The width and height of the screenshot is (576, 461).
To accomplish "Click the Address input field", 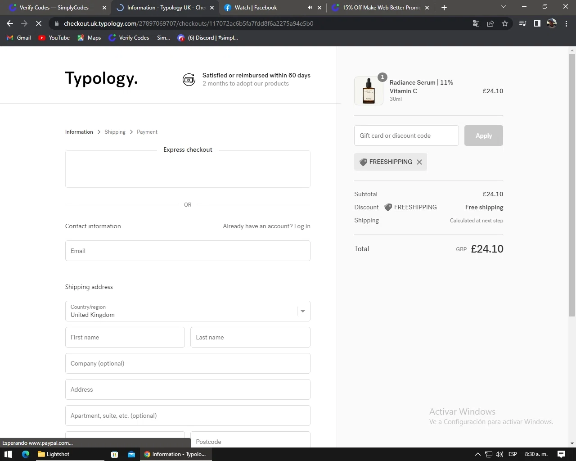I will pyautogui.click(x=188, y=389).
